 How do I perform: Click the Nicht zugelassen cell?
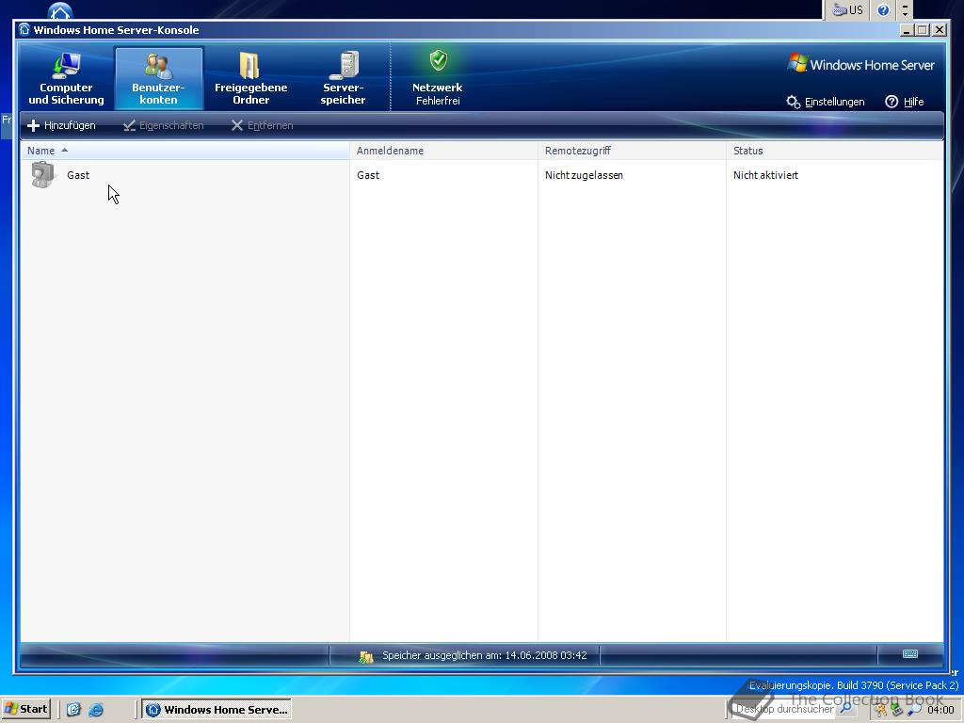point(584,175)
